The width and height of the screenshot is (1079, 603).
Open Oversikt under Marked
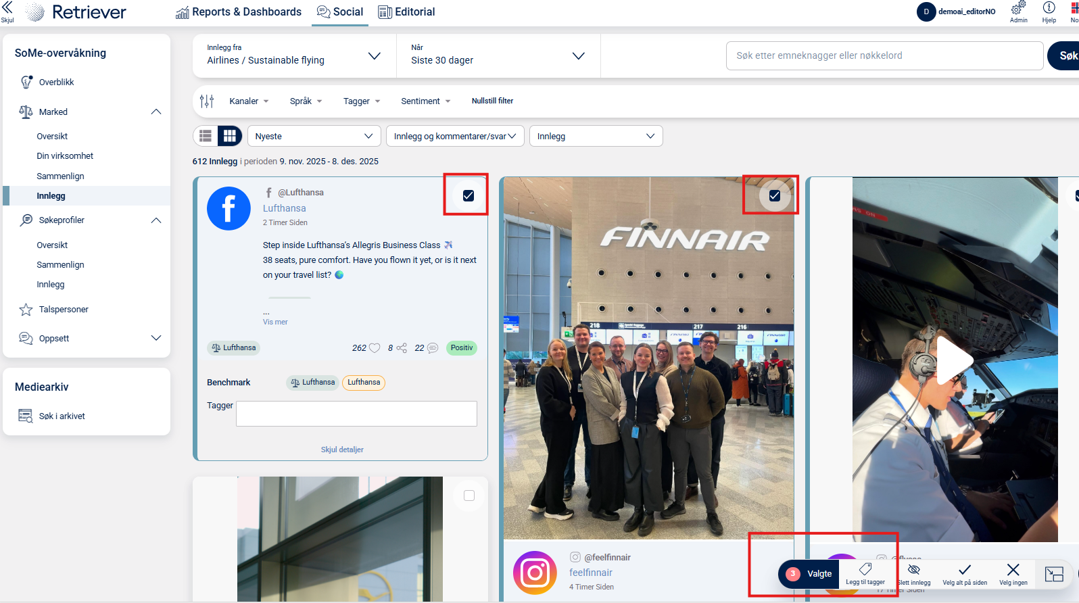(52, 137)
